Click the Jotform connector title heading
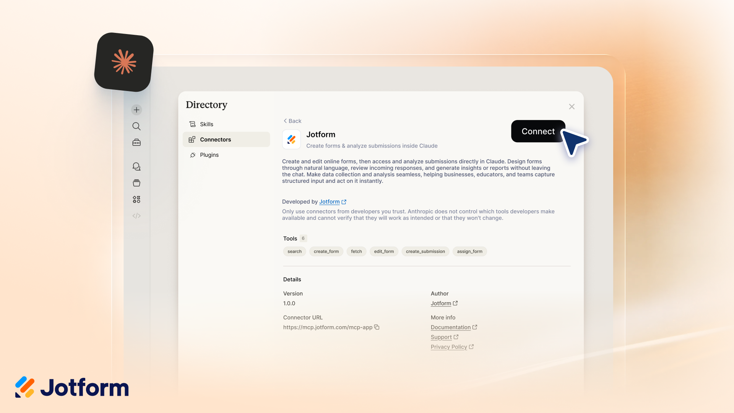Viewport: 734px width, 413px height. point(321,135)
